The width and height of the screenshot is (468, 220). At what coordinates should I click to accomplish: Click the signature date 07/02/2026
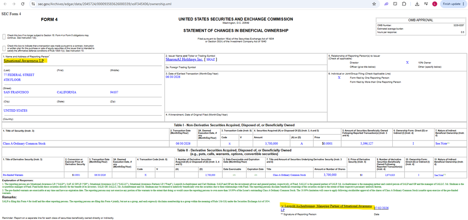(381, 209)
